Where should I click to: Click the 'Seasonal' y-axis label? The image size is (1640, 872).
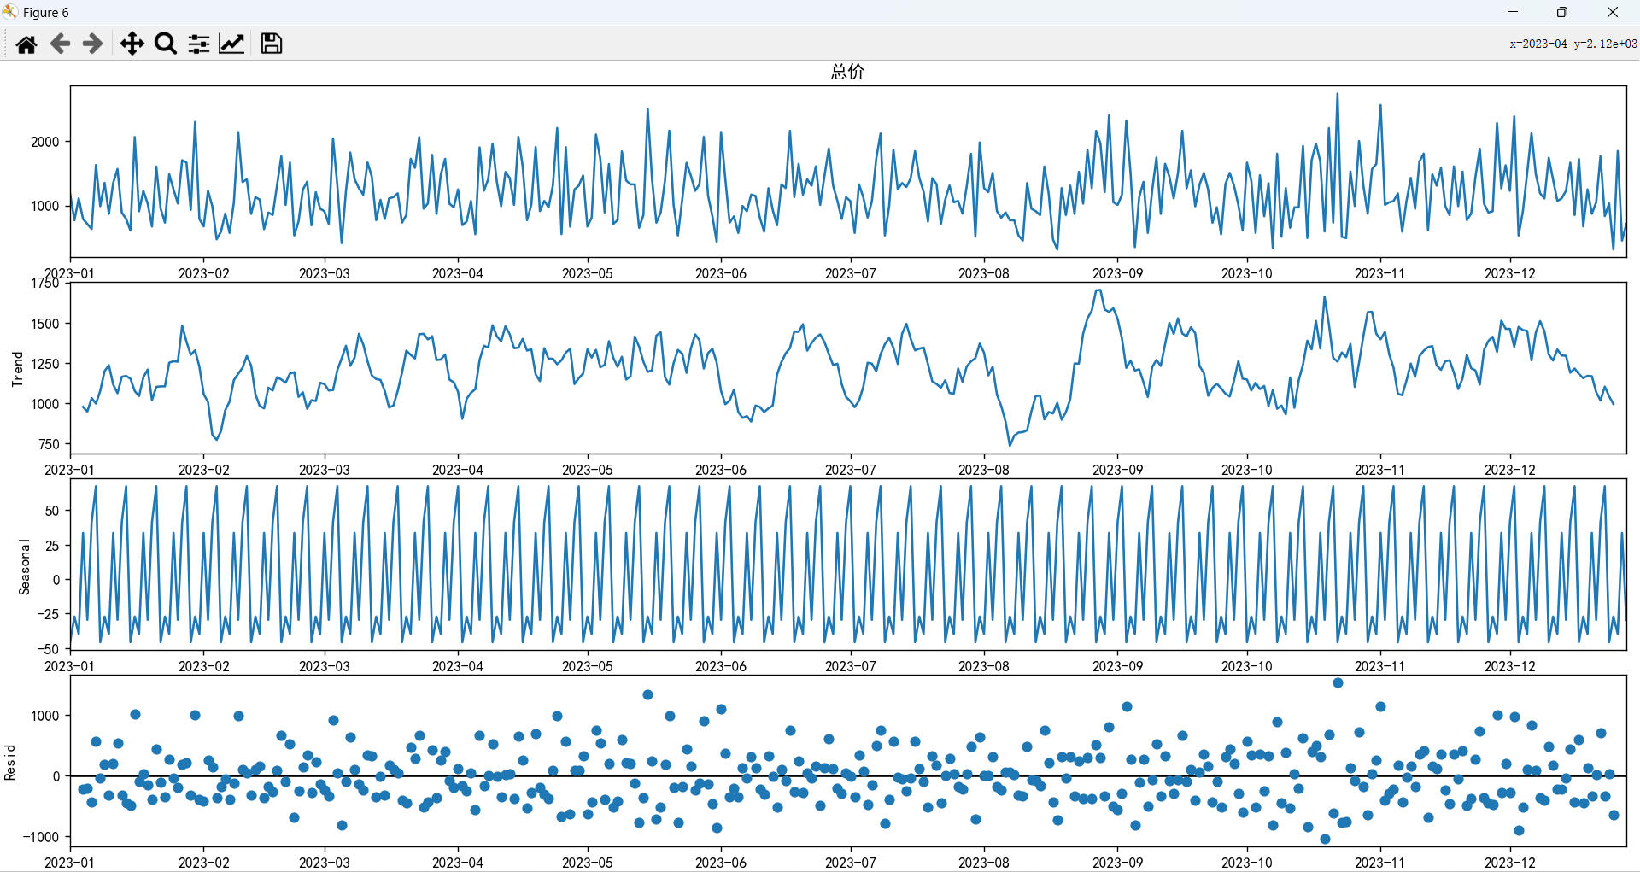tap(24, 566)
